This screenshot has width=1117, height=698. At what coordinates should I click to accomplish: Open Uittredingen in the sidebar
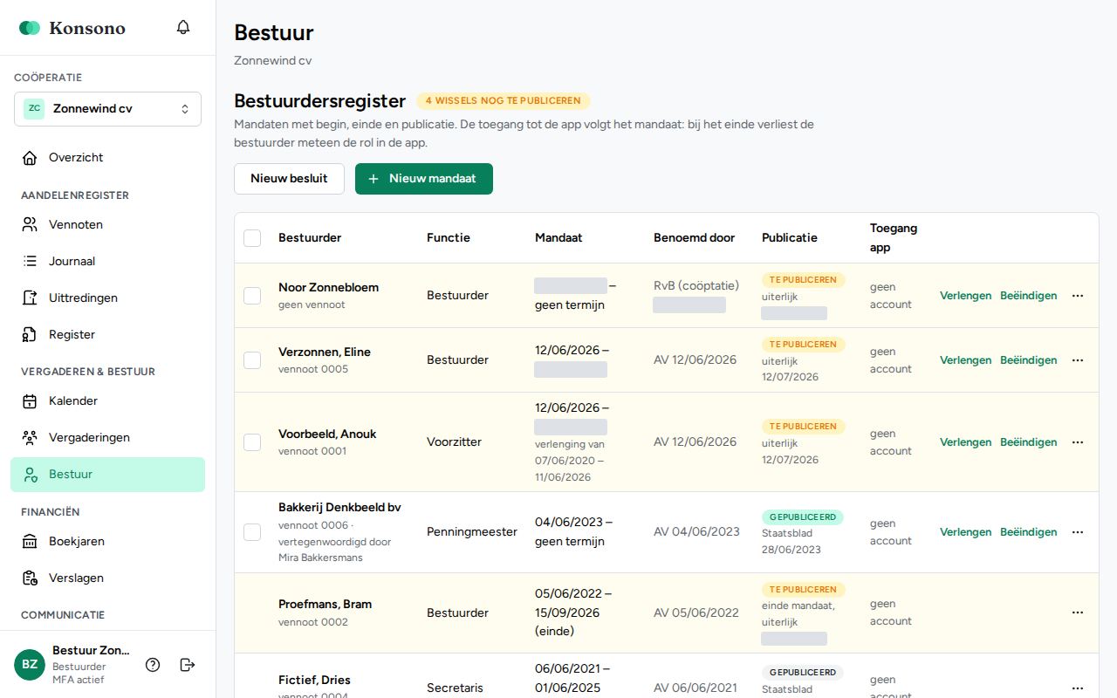(x=107, y=298)
